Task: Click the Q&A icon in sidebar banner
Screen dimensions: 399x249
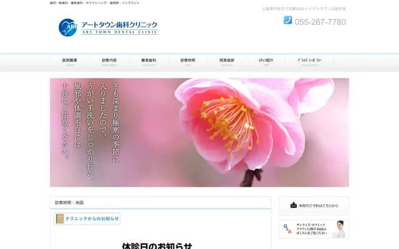Action: tap(287, 228)
